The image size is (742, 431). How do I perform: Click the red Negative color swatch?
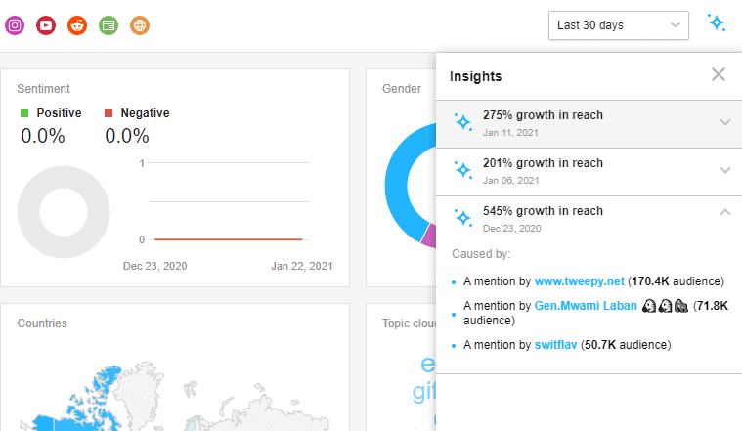pyautogui.click(x=109, y=113)
